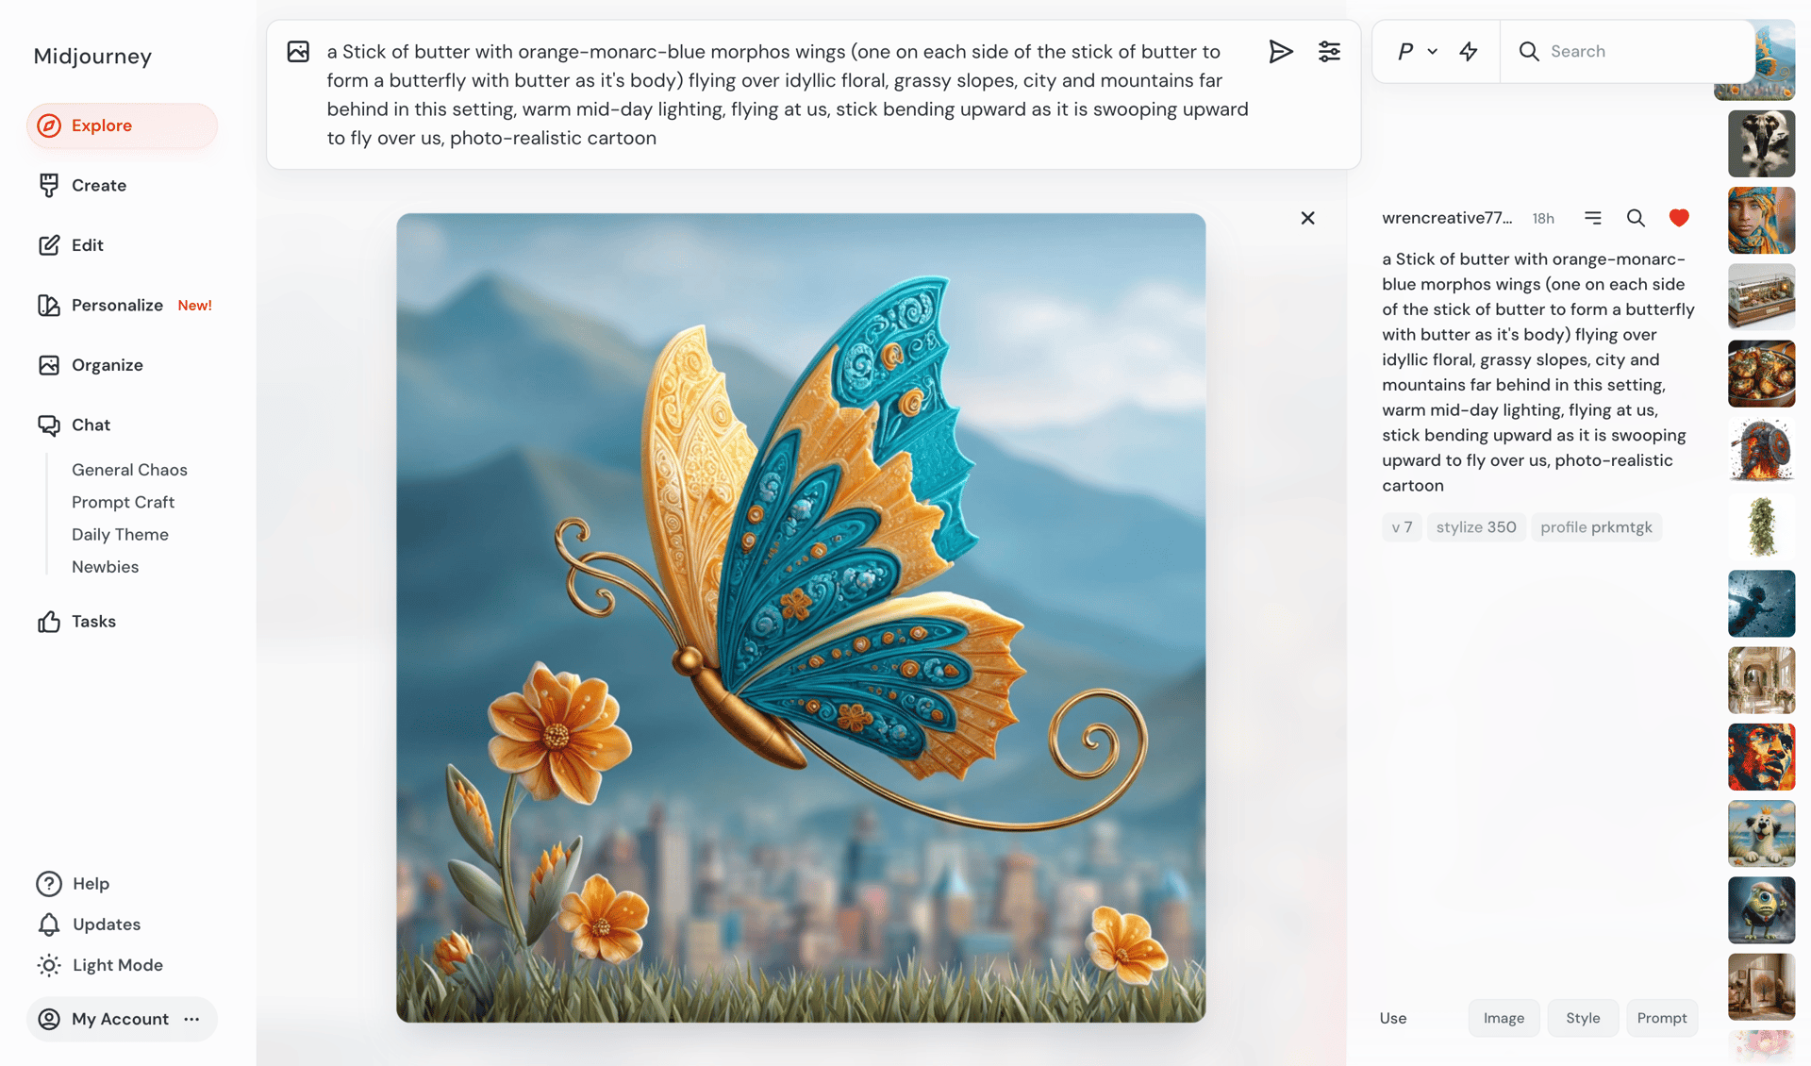Submit the prompt with the paper plane icon
1811x1066 pixels.
1281,51
